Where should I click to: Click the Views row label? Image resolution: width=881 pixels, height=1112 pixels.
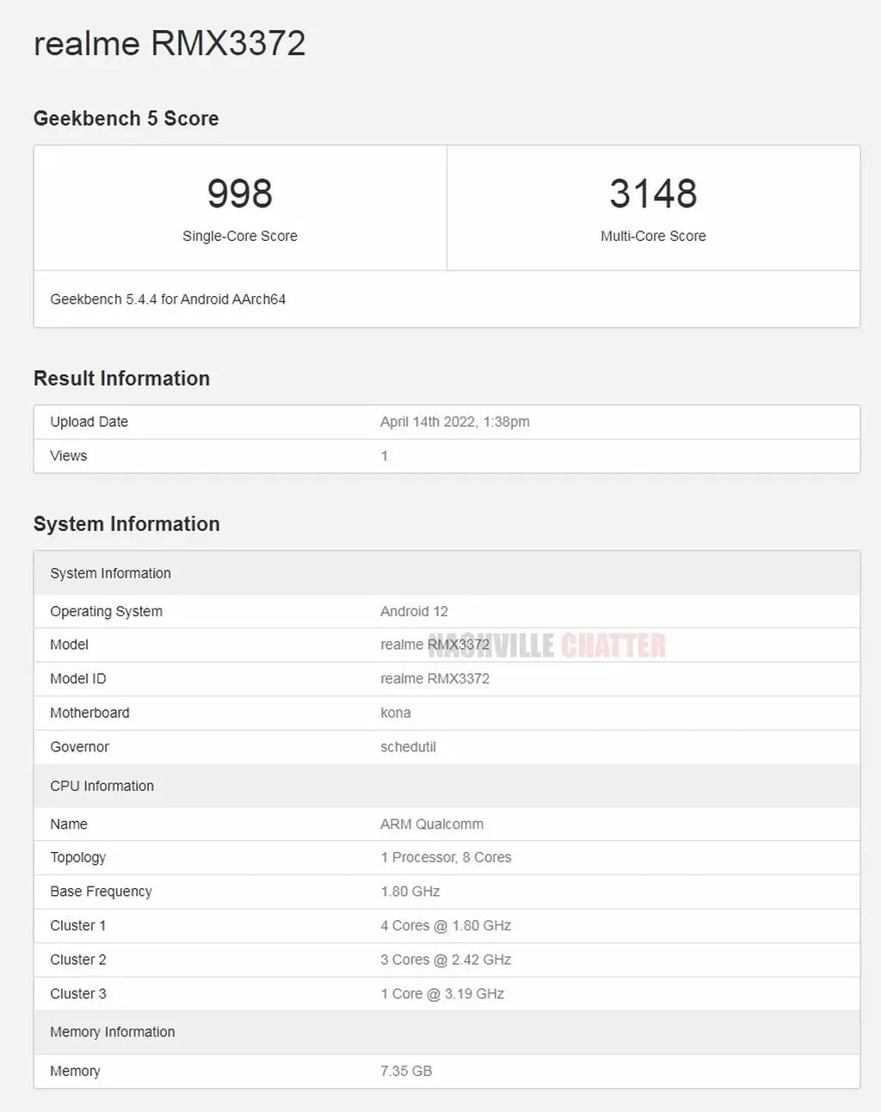pos(69,456)
